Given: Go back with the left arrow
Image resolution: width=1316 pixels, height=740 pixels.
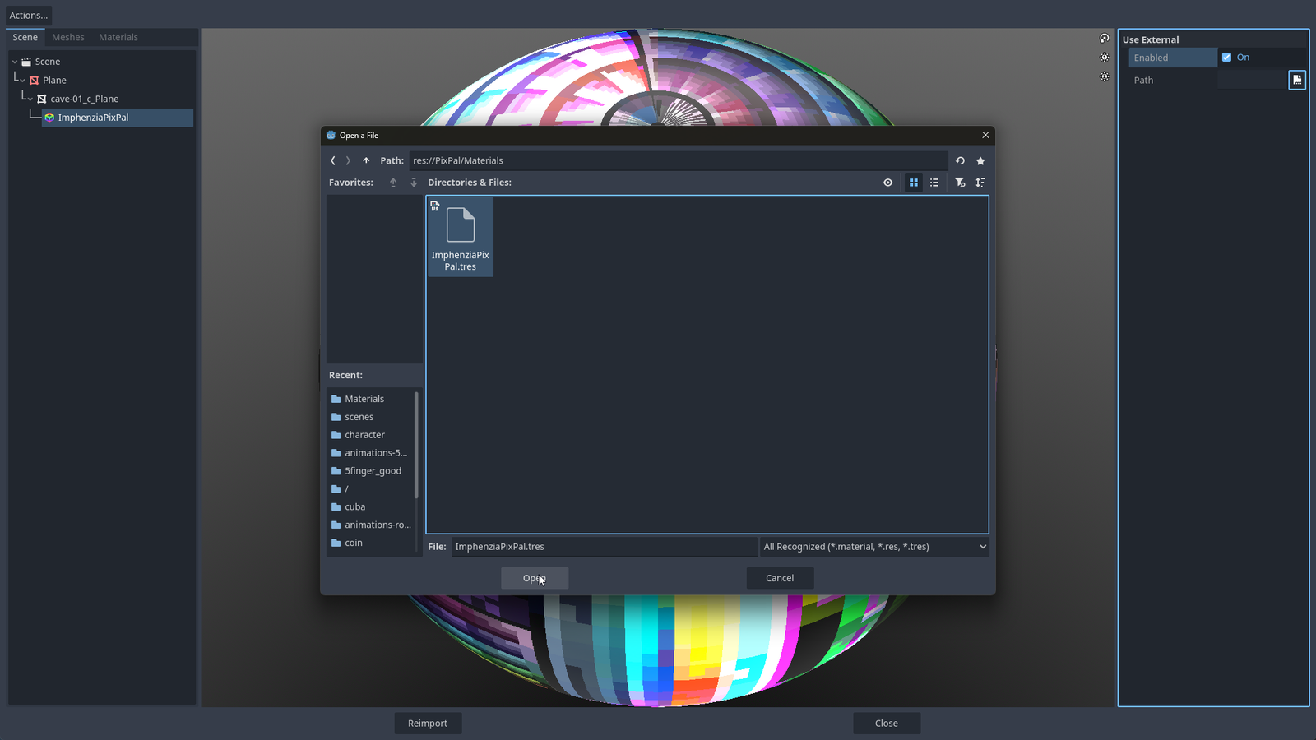Looking at the screenshot, I should click(x=333, y=161).
